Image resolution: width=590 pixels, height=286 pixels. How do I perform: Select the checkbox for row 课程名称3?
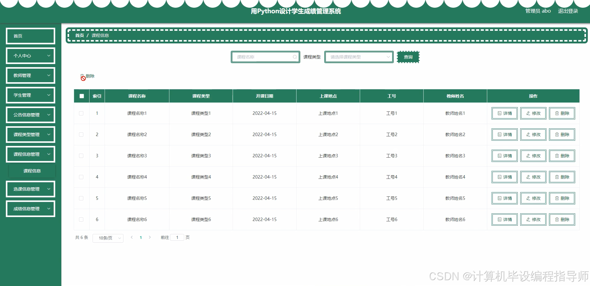point(81,156)
